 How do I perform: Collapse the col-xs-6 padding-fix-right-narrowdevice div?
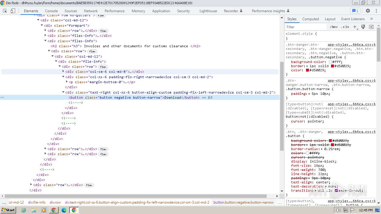pos(63,77)
